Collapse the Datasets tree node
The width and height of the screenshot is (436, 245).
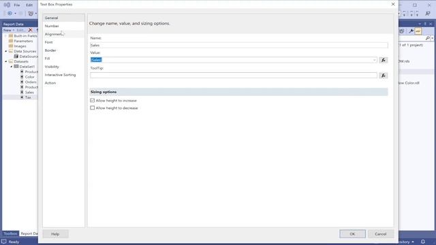(x=6, y=61)
